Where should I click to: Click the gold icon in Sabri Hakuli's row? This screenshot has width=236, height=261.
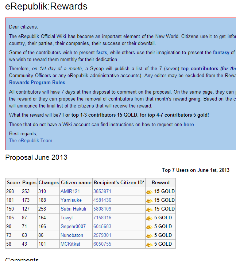[x=149, y=209]
